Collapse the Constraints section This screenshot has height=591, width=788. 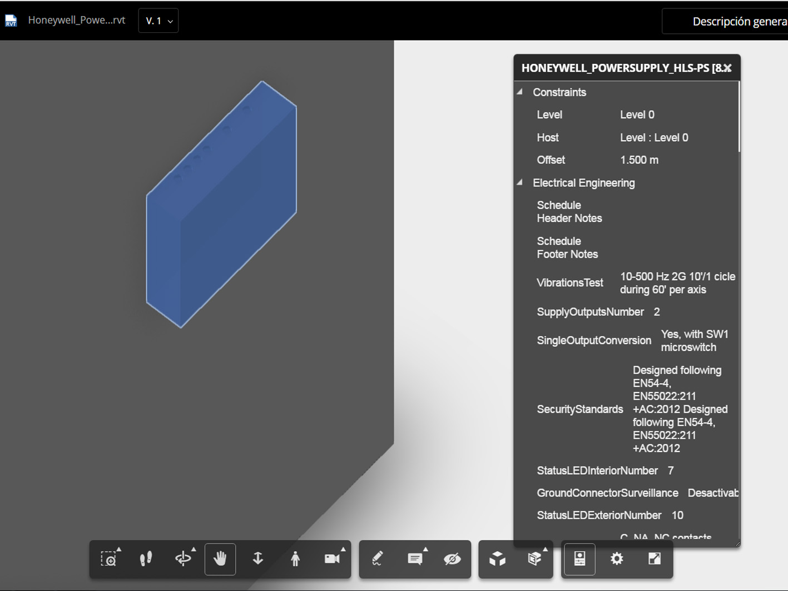pos(520,92)
